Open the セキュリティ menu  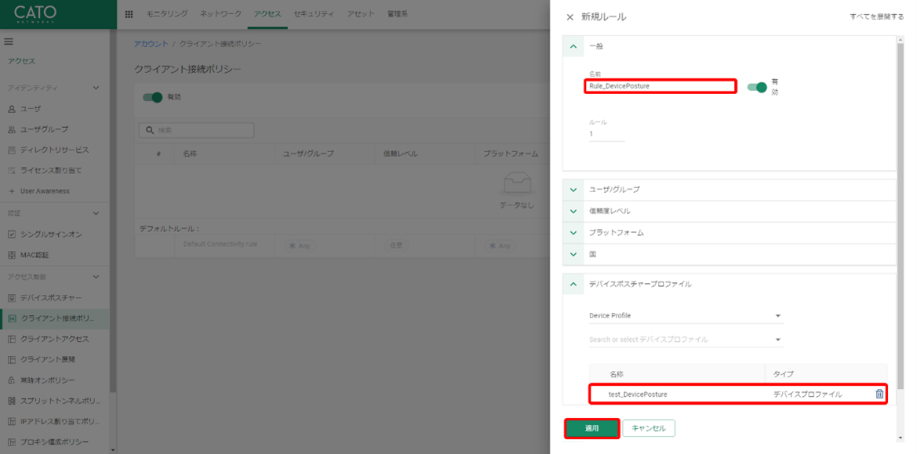click(314, 14)
